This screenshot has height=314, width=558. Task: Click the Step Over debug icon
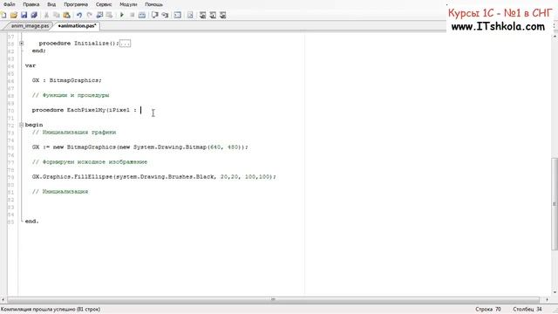165,15
